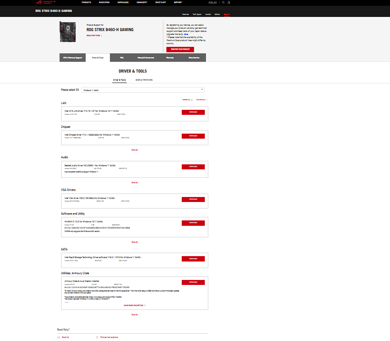Show all under Utilities: Armoury Crate
The width and height of the screenshot is (390, 341).
[134, 315]
